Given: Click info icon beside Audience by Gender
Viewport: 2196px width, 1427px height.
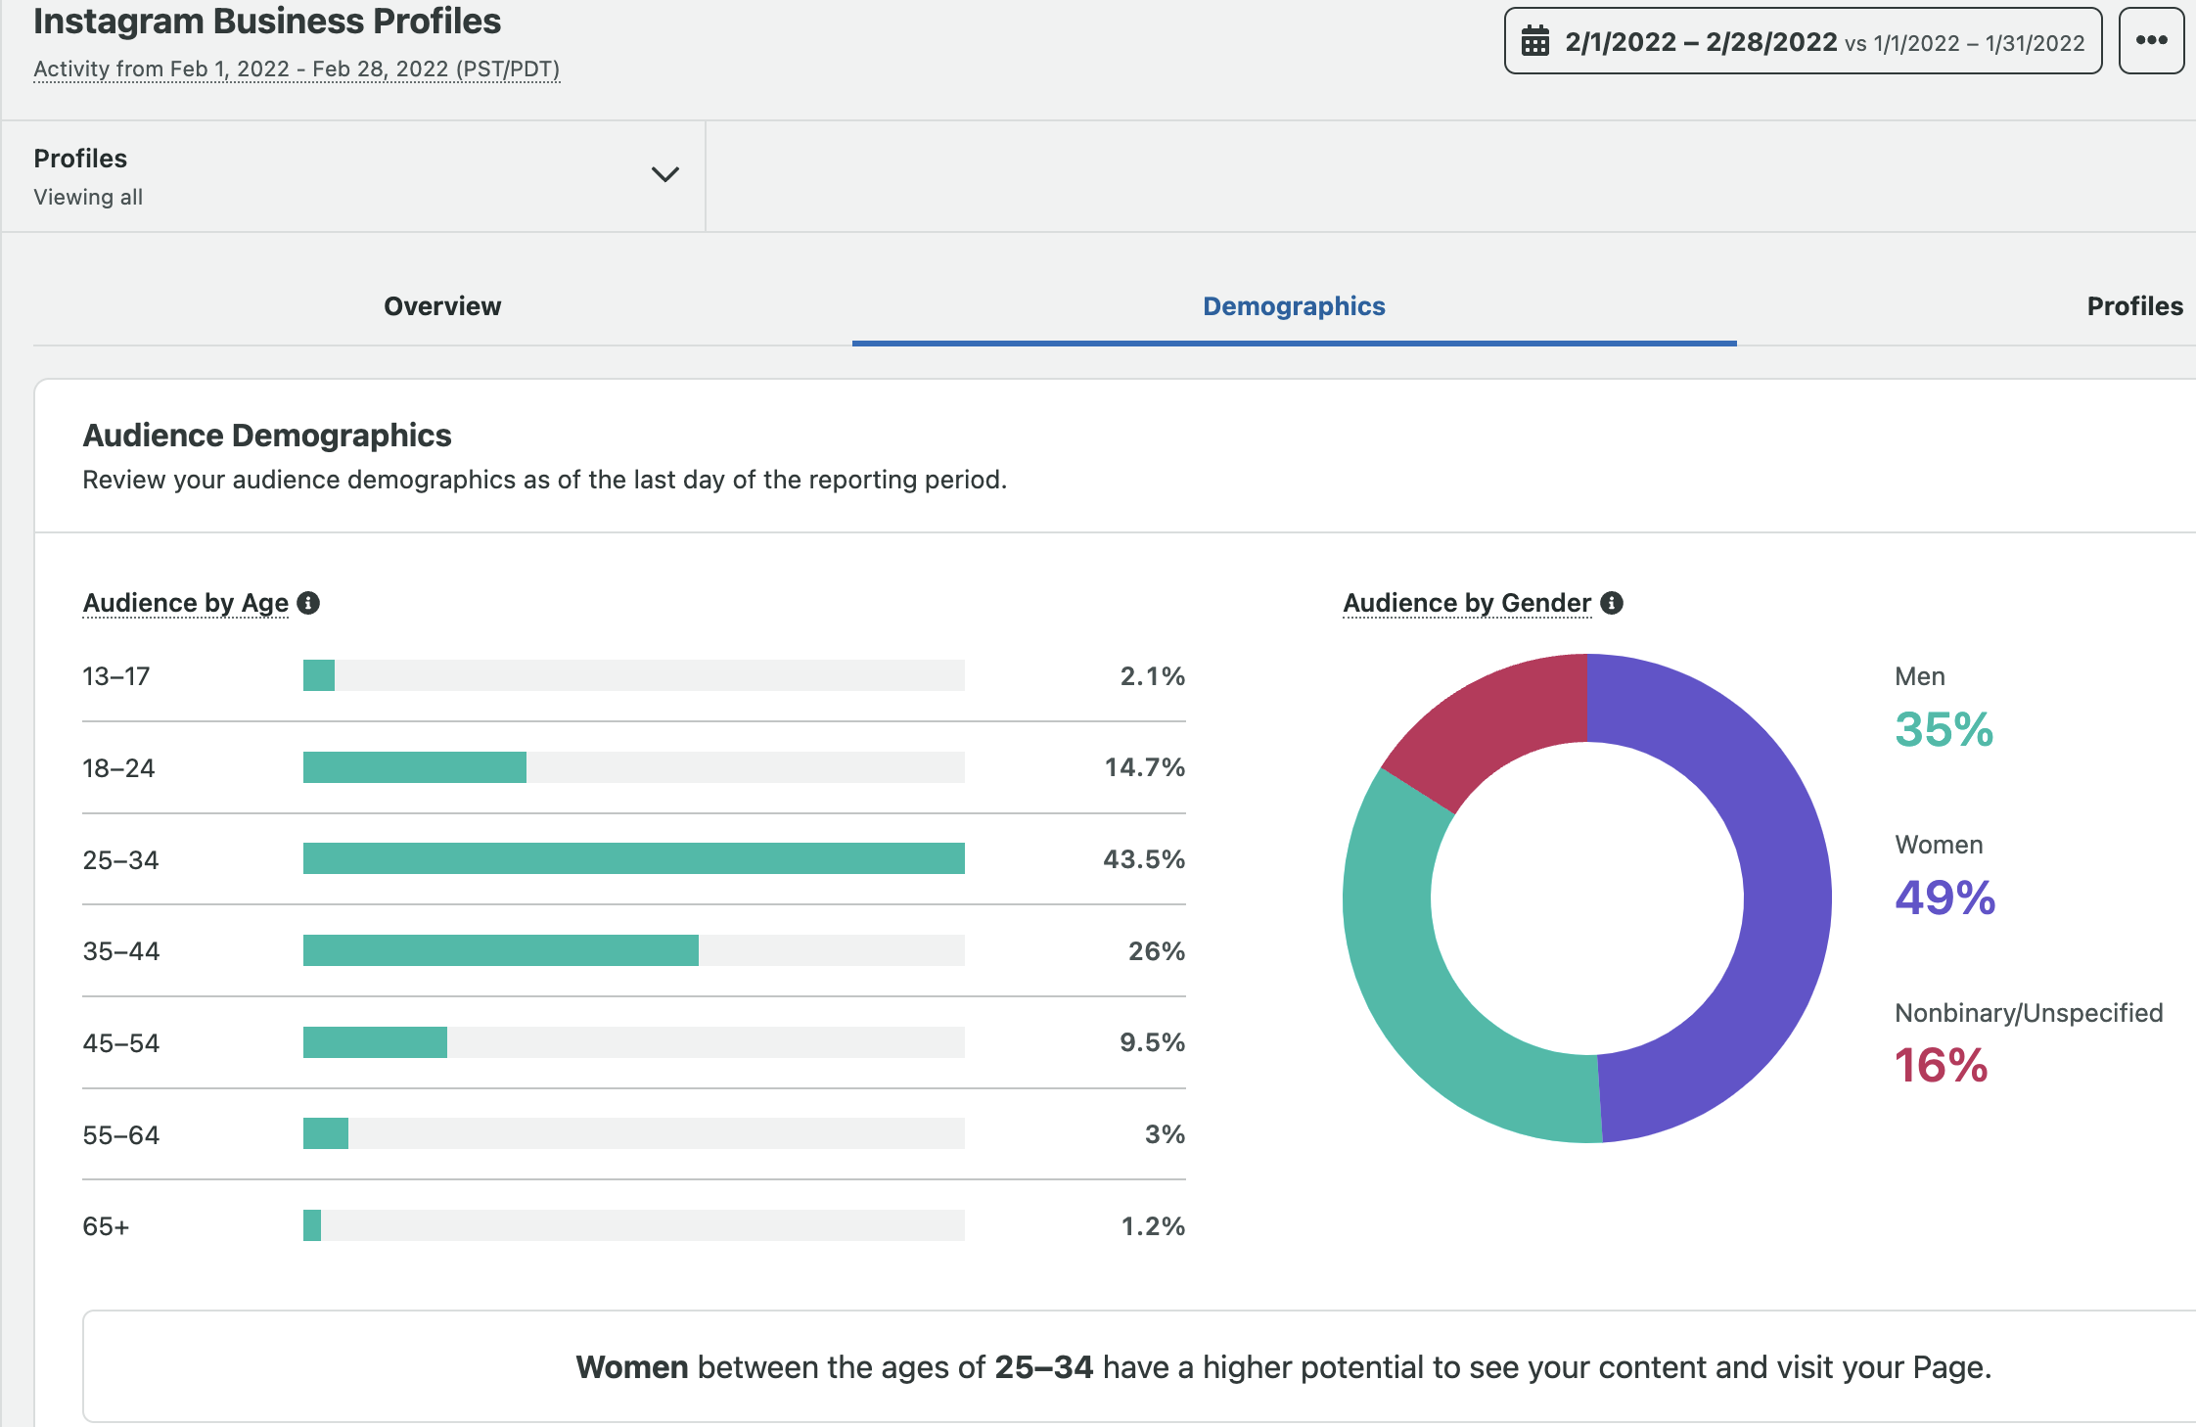Looking at the screenshot, I should 1612,603.
